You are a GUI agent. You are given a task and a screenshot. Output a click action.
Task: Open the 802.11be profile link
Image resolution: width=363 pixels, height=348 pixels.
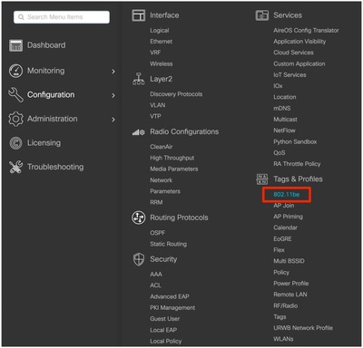pos(287,195)
